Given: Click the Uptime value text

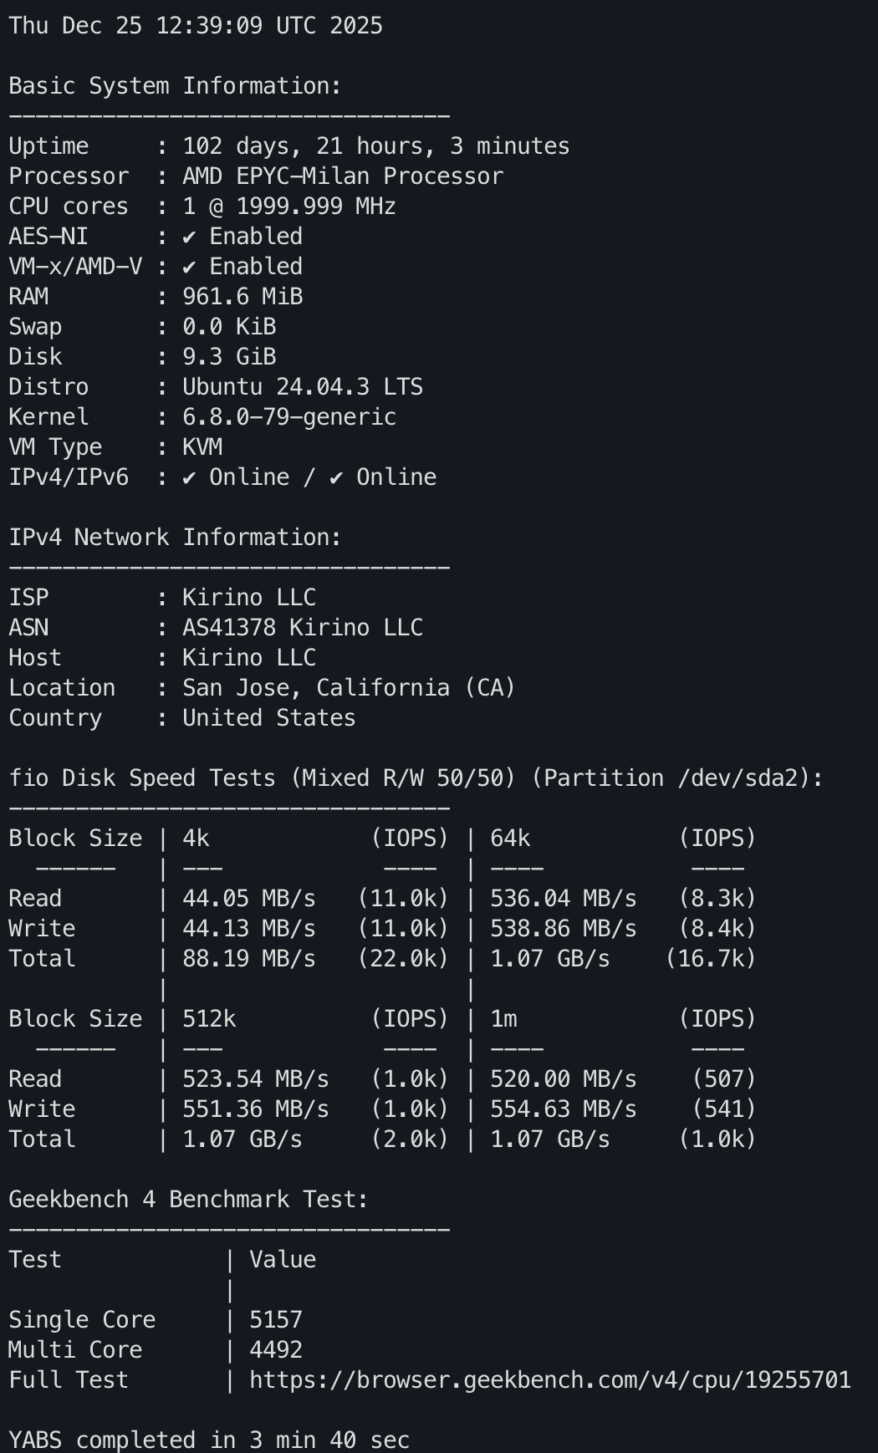Looking at the screenshot, I should tap(375, 146).
